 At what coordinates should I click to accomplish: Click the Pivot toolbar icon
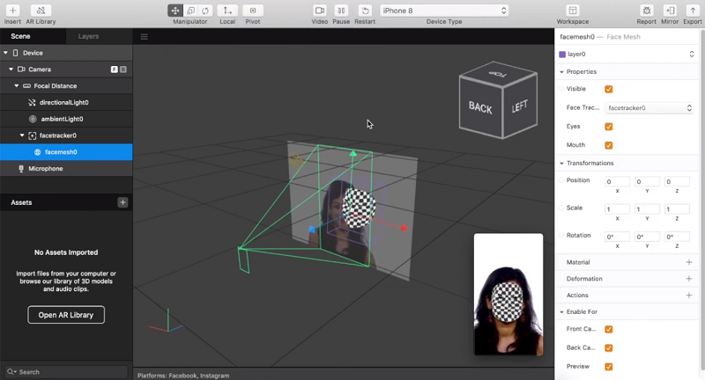(253, 11)
